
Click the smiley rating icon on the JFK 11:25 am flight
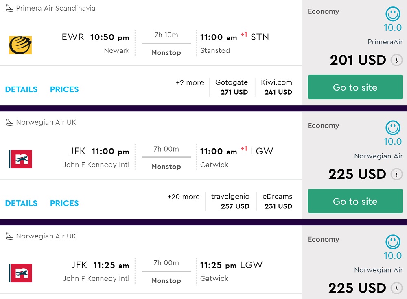point(393,242)
